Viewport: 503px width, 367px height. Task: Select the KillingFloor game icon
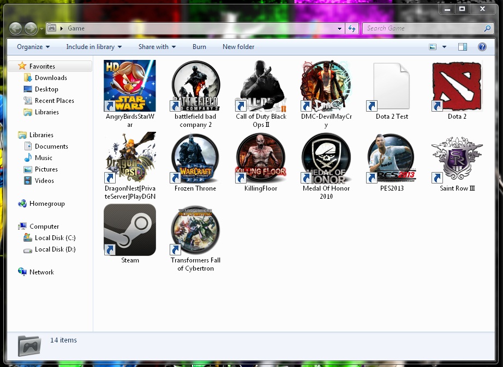coord(261,157)
